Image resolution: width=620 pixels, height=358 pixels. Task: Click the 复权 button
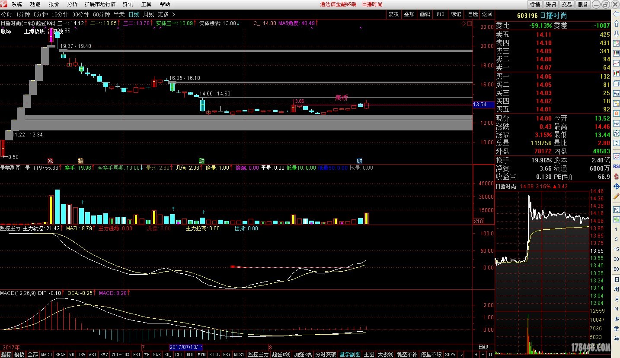tap(393, 14)
